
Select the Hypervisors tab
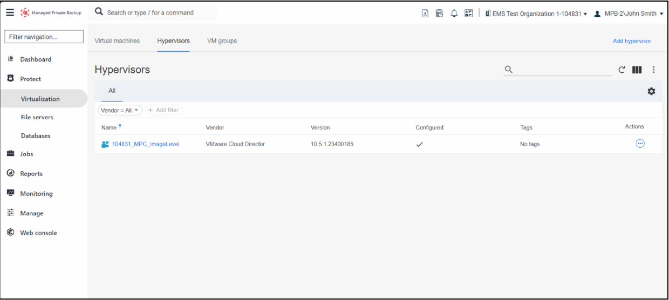tap(173, 41)
